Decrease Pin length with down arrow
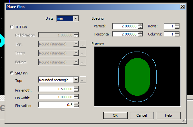 point(76,91)
